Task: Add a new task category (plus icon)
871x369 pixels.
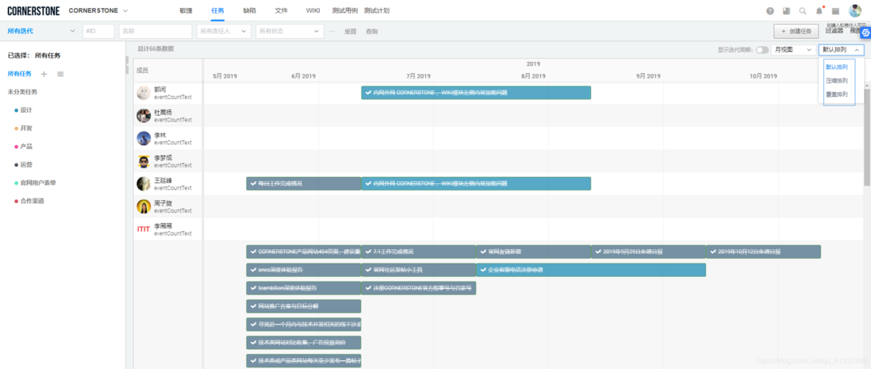Action: (x=44, y=74)
